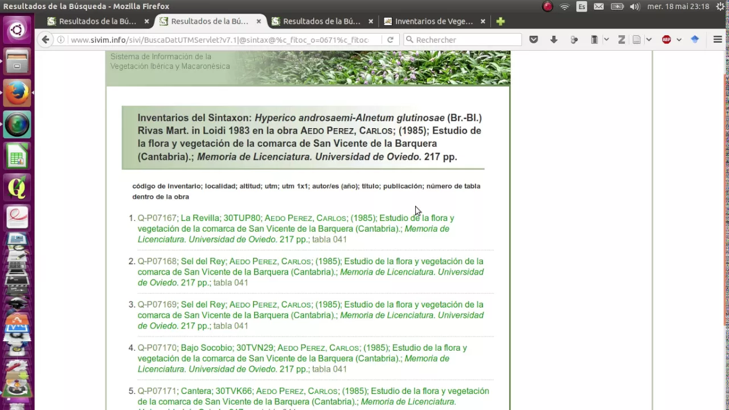The image size is (729, 410).
Task: Close the Inventarios de Vege... tab
Action: point(483,21)
